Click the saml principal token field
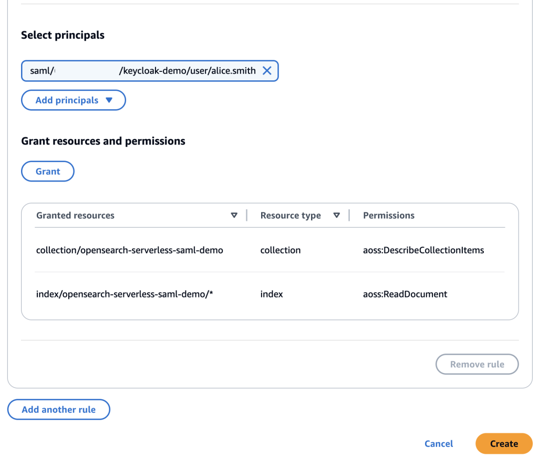The image size is (538, 458). coord(142,71)
